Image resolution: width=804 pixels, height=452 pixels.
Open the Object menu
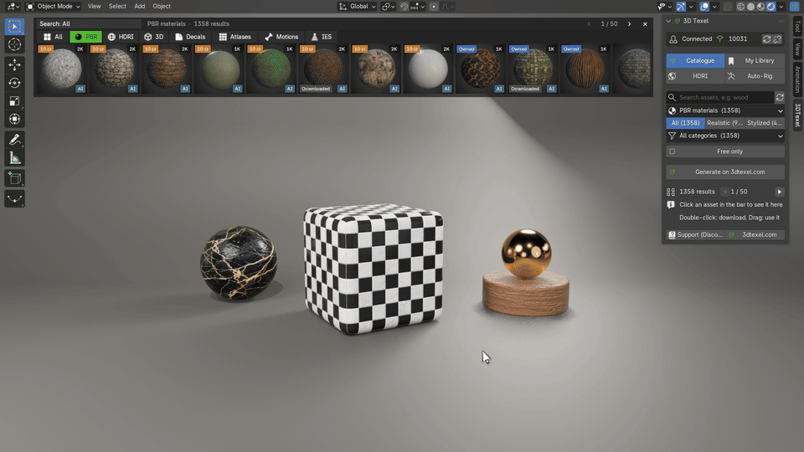coord(162,7)
